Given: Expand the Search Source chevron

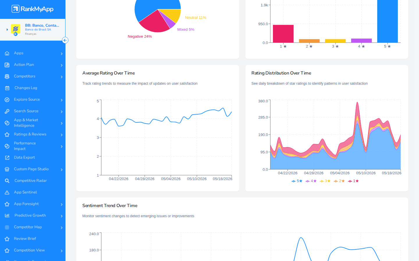Looking at the screenshot, I should click(x=62, y=112).
